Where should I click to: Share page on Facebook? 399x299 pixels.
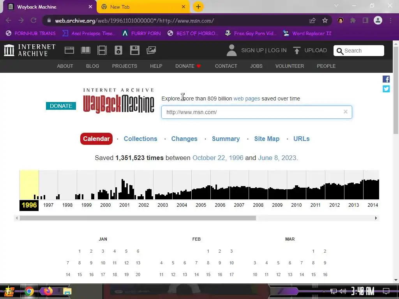[x=386, y=79]
